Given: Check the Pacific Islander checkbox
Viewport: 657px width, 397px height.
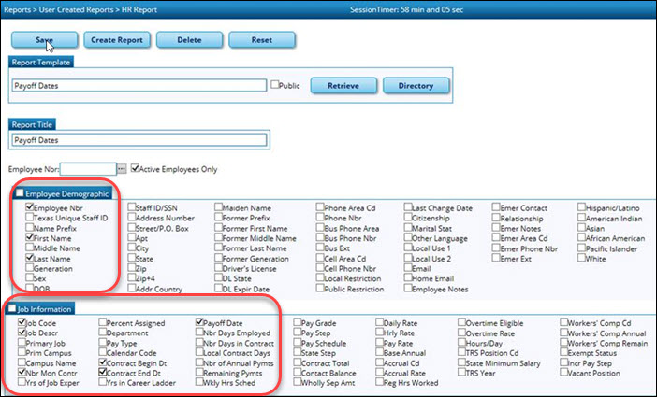Looking at the screenshot, I should (x=581, y=248).
